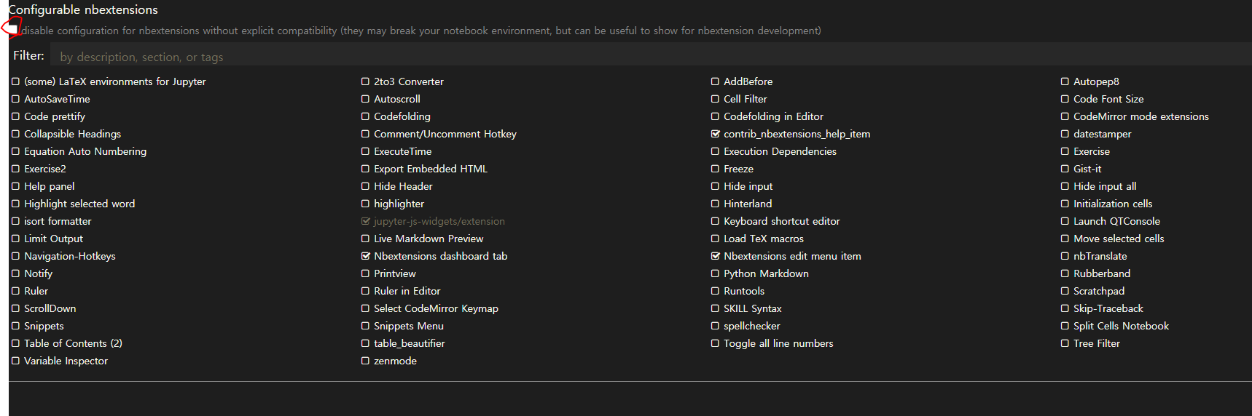This screenshot has height=416, width=1252.
Task: Select the Autoscroll extension
Action: click(x=397, y=99)
